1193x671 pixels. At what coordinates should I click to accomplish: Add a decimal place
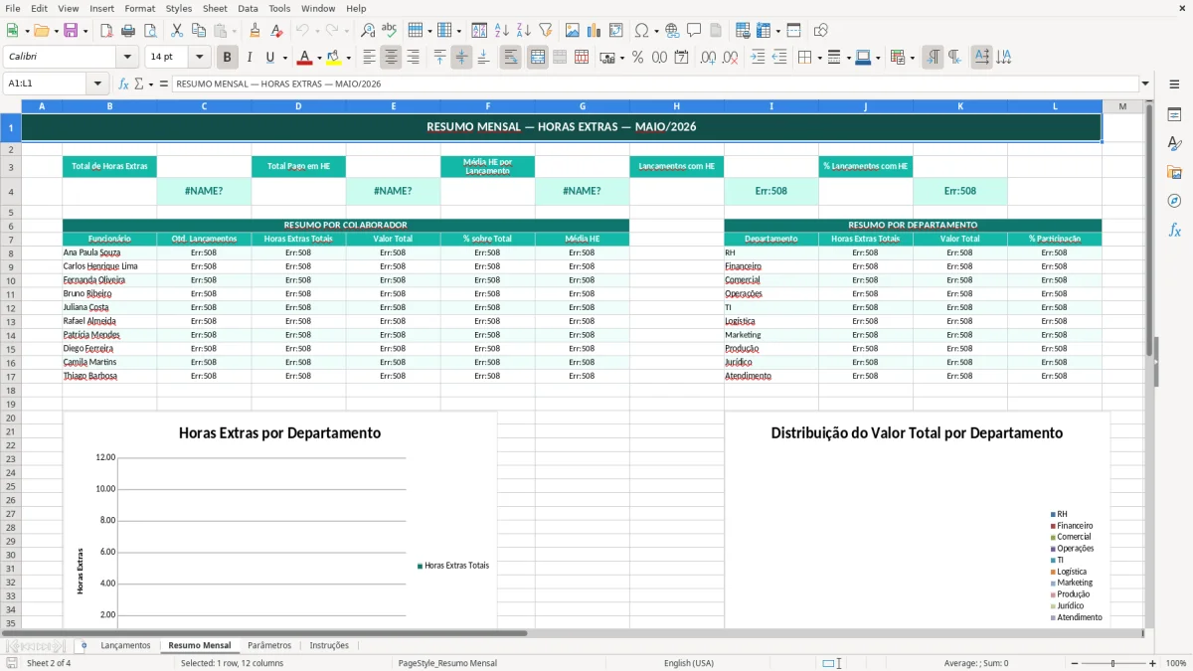pos(708,58)
